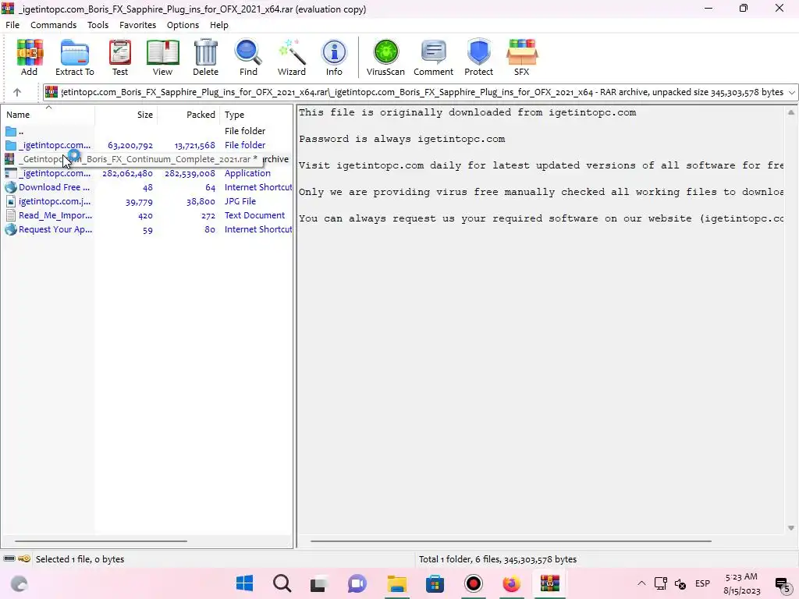Click the file list horizontal scrollbar
Screen dimensions: 799x599
pyautogui.click(x=101, y=541)
